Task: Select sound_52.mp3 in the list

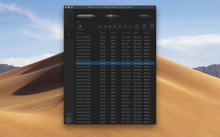Action: coord(115,112)
